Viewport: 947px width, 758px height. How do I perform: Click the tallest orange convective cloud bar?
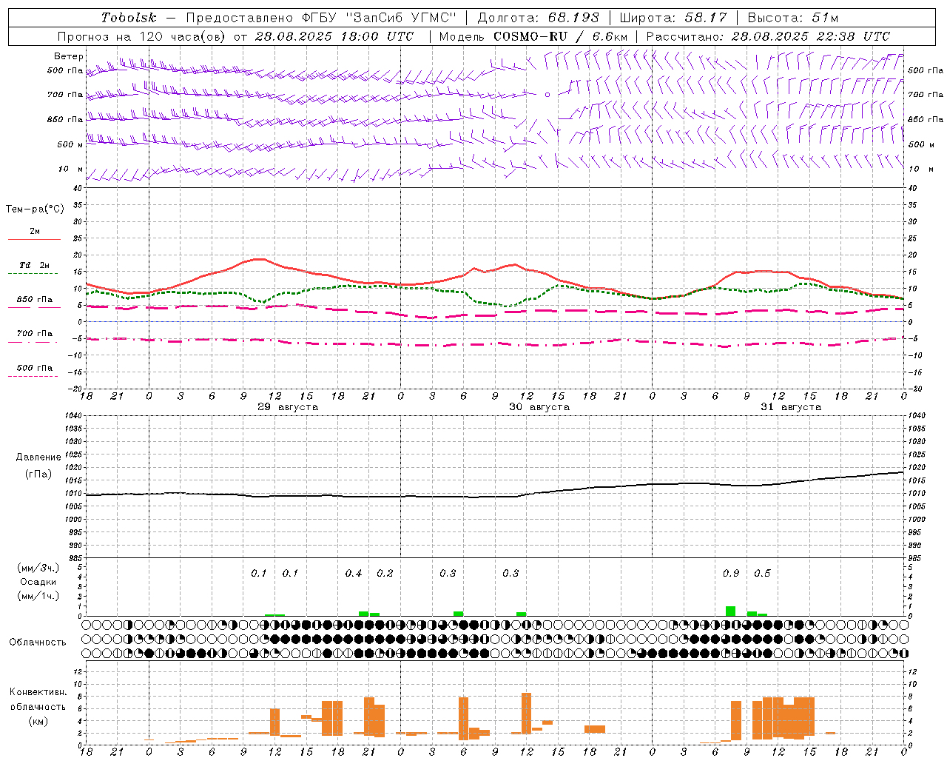tap(527, 714)
